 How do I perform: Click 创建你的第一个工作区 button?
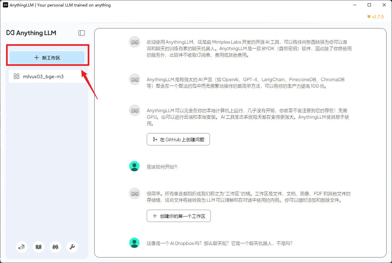click(179, 216)
